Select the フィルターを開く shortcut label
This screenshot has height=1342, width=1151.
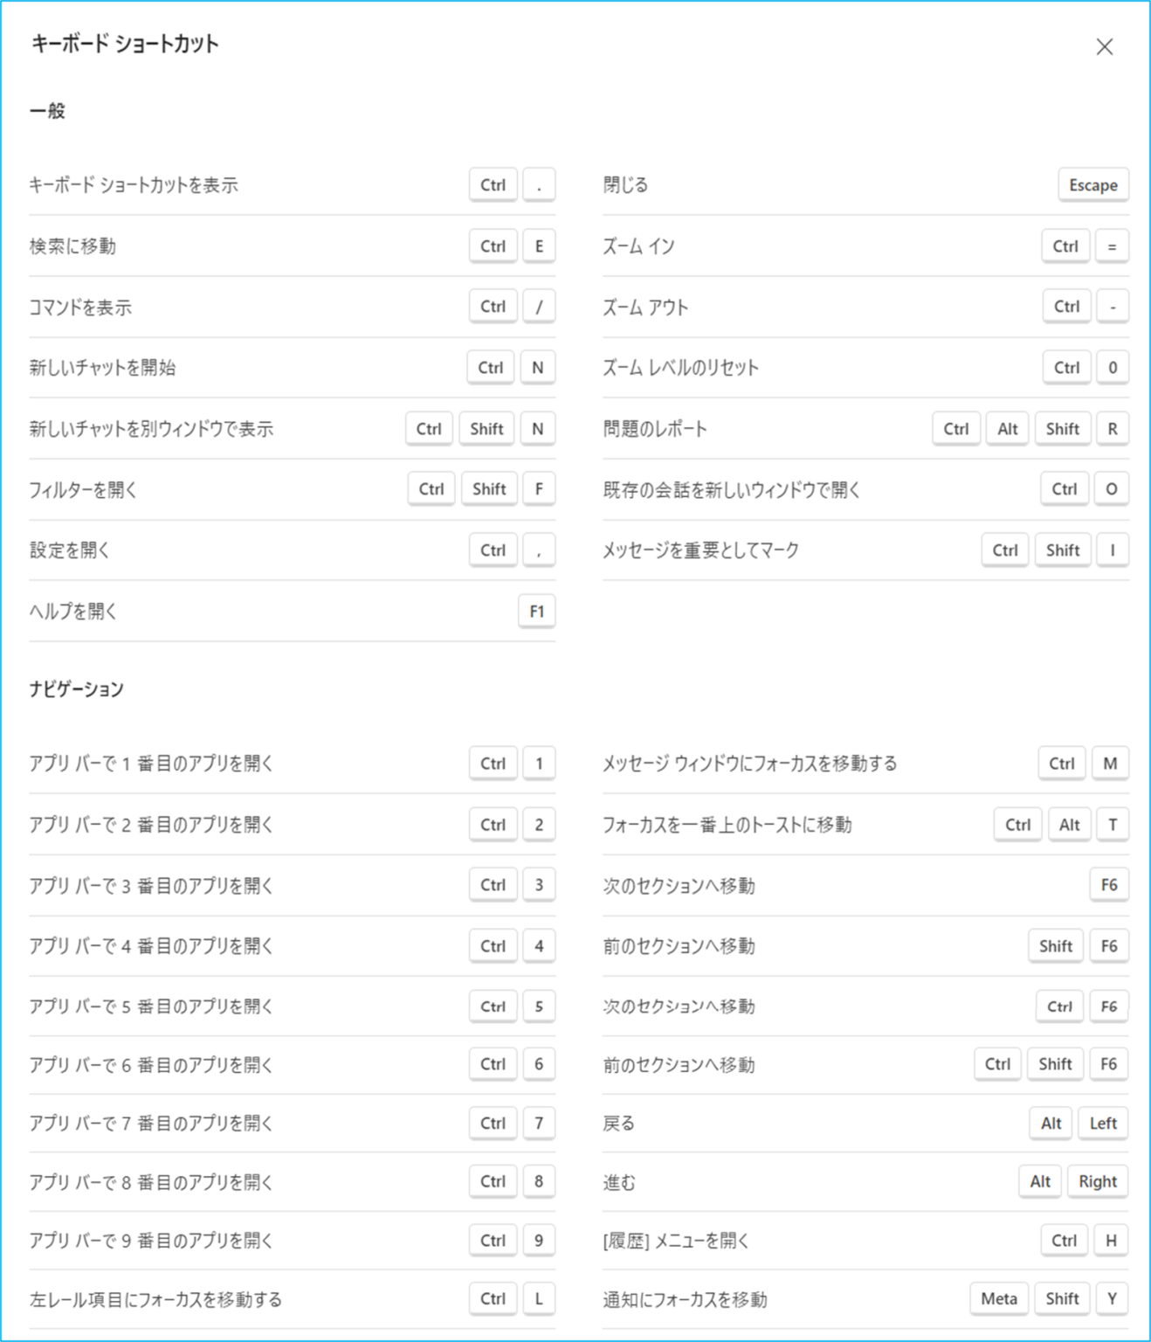(83, 489)
